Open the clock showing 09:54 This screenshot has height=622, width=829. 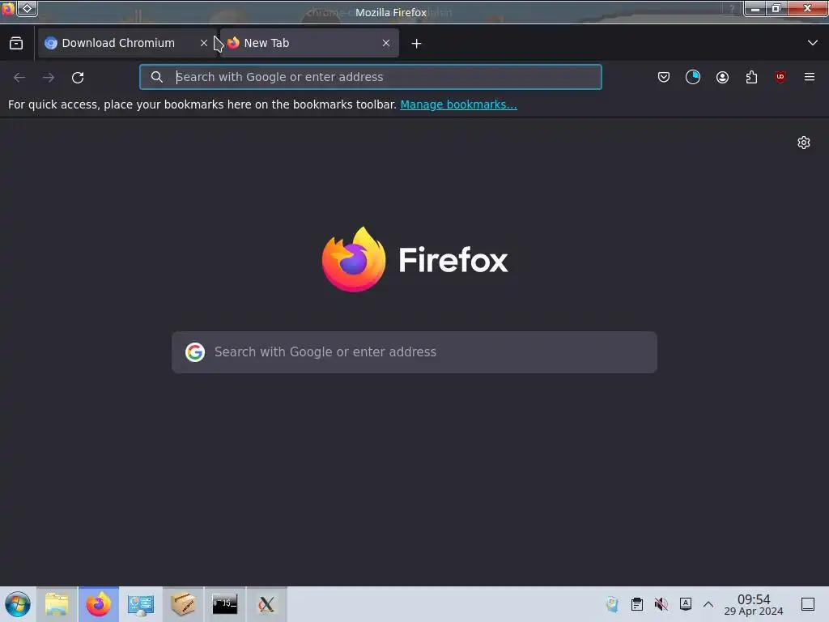(x=754, y=604)
